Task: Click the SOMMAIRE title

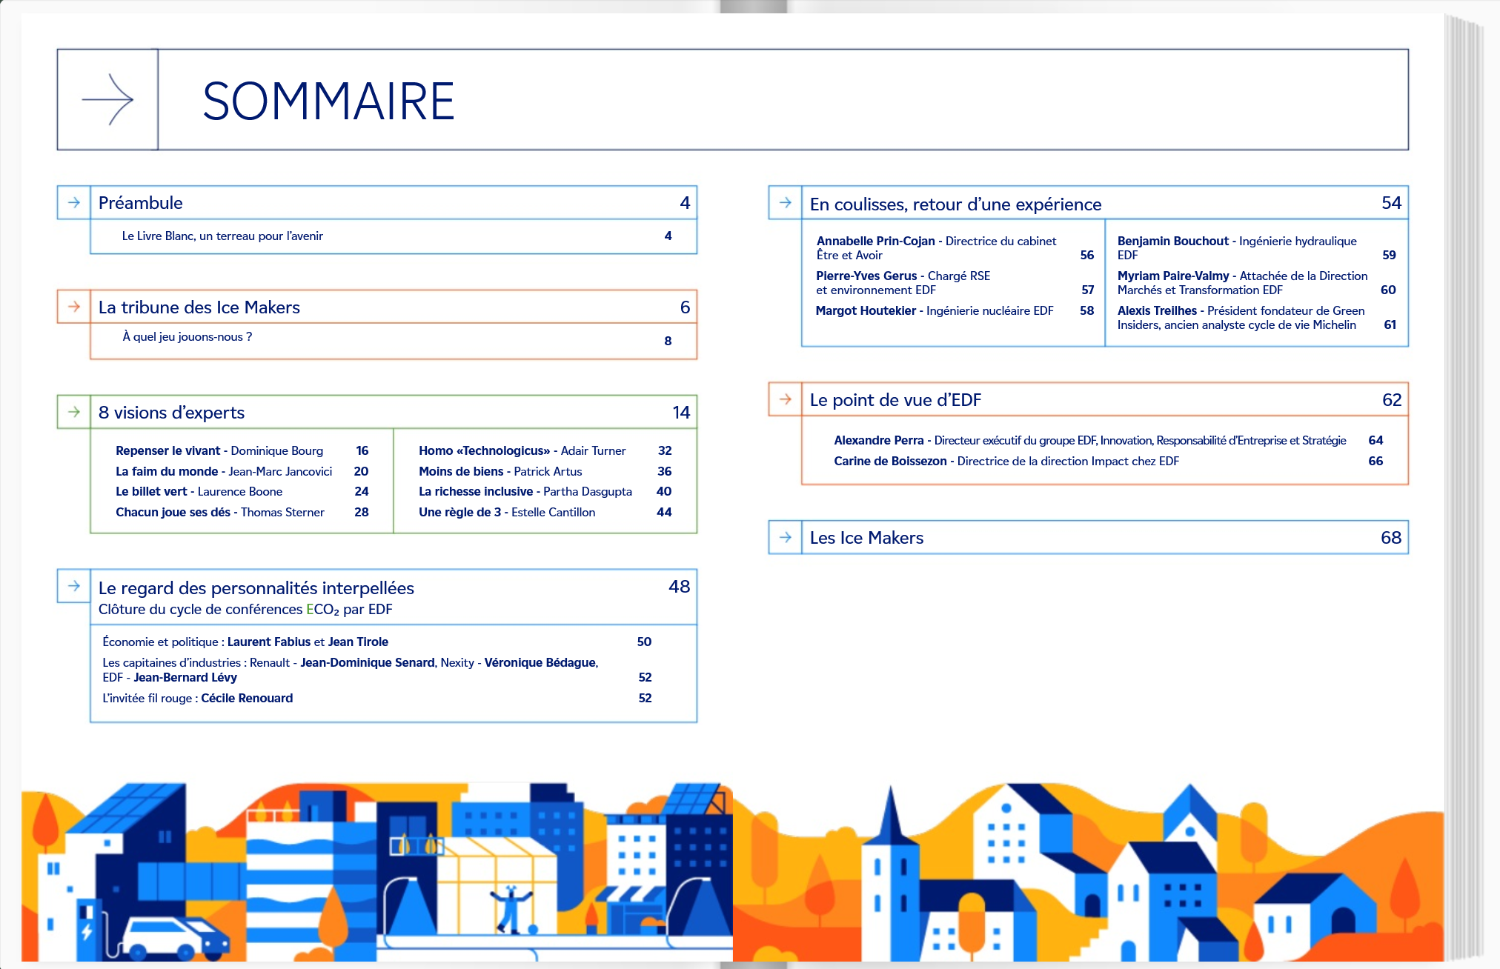Action: (328, 101)
